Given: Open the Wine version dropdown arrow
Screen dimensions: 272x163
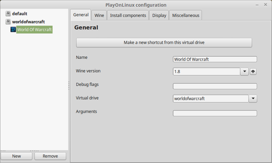Looking at the screenshot, I should tap(244, 71).
